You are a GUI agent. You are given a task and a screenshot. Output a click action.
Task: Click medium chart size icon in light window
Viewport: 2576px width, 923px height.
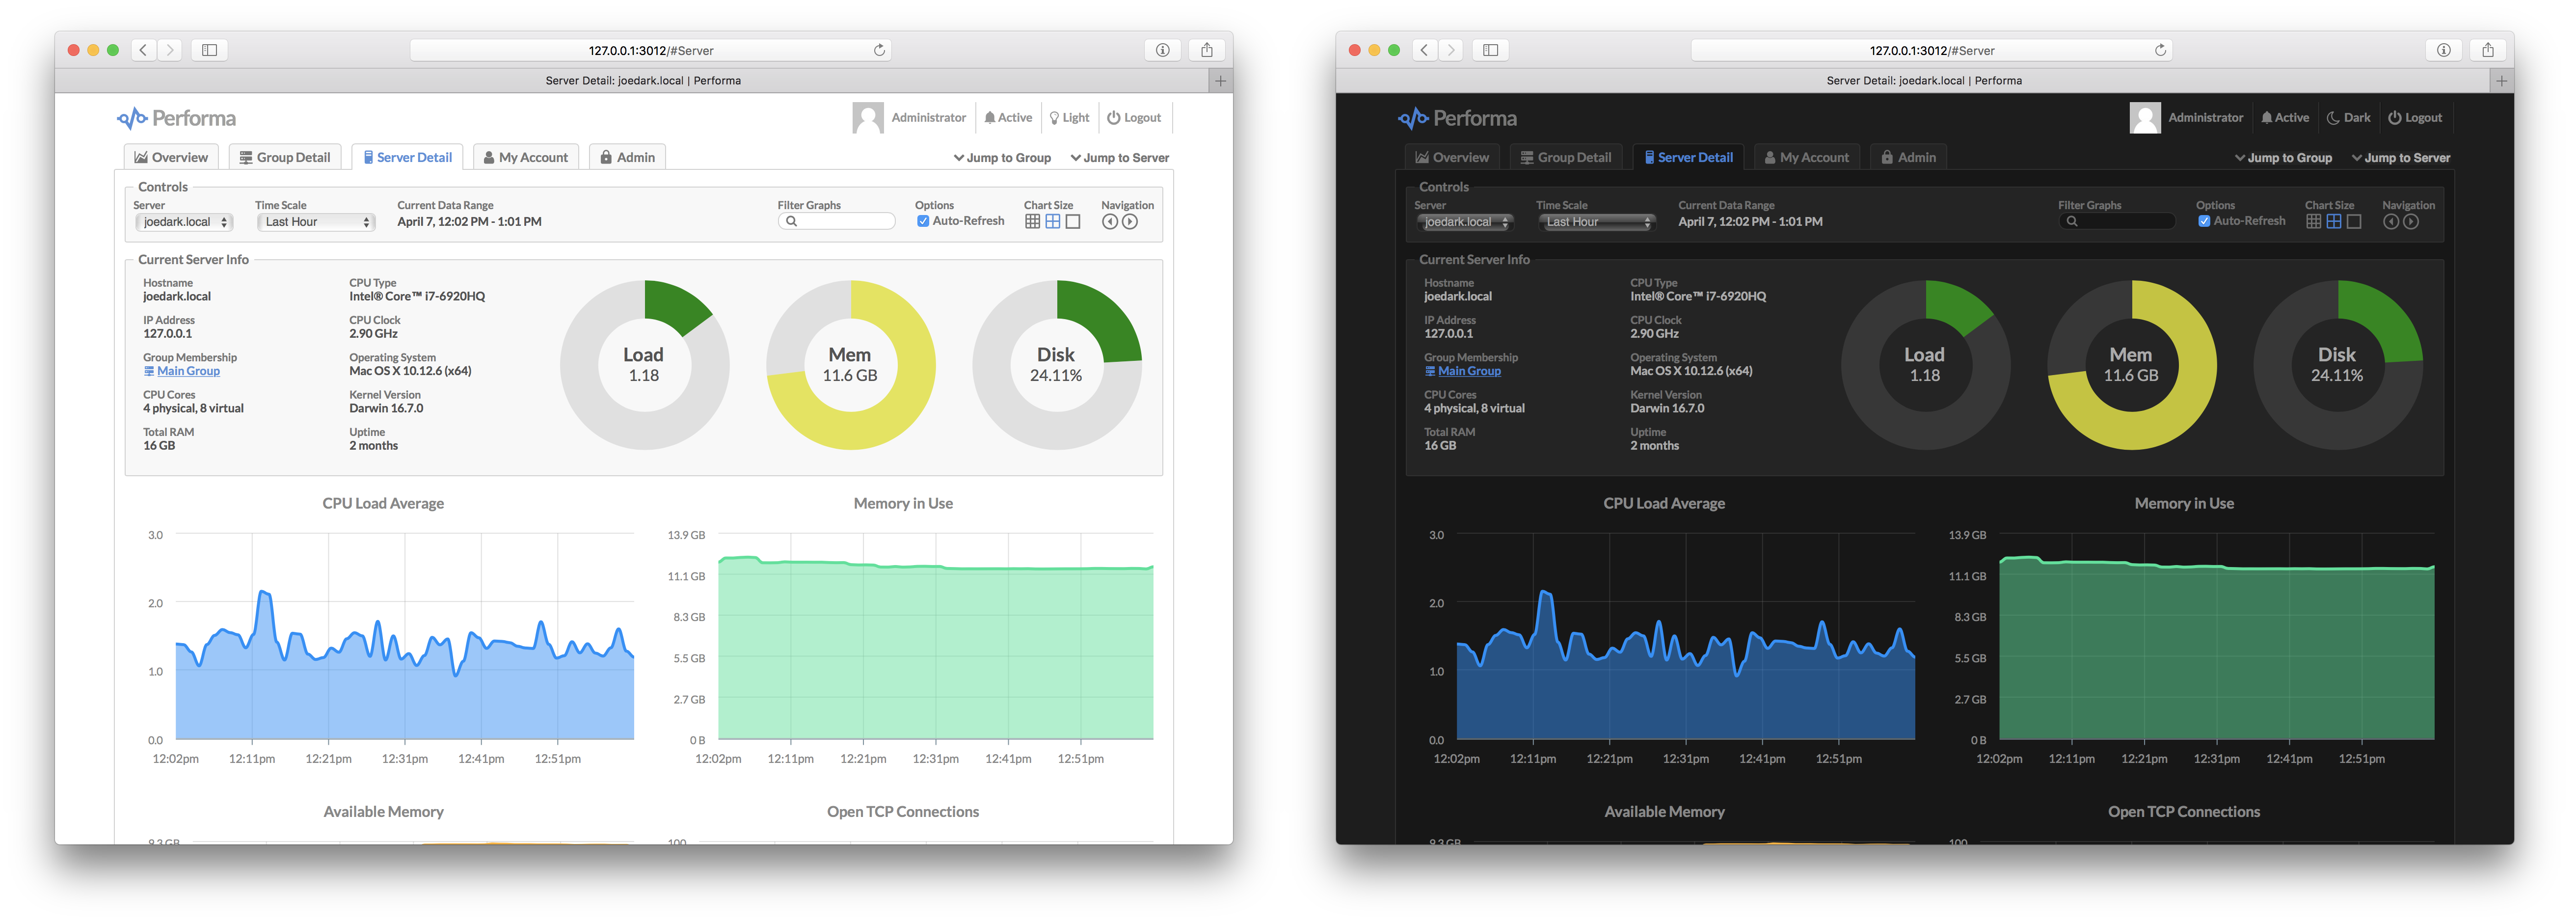tap(1053, 222)
